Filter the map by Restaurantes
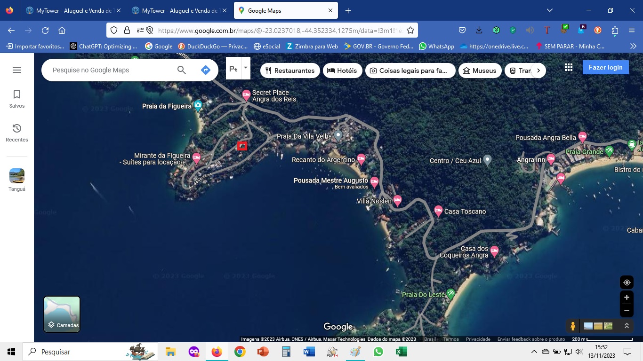This screenshot has width=643, height=361. [x=290, y=71]
